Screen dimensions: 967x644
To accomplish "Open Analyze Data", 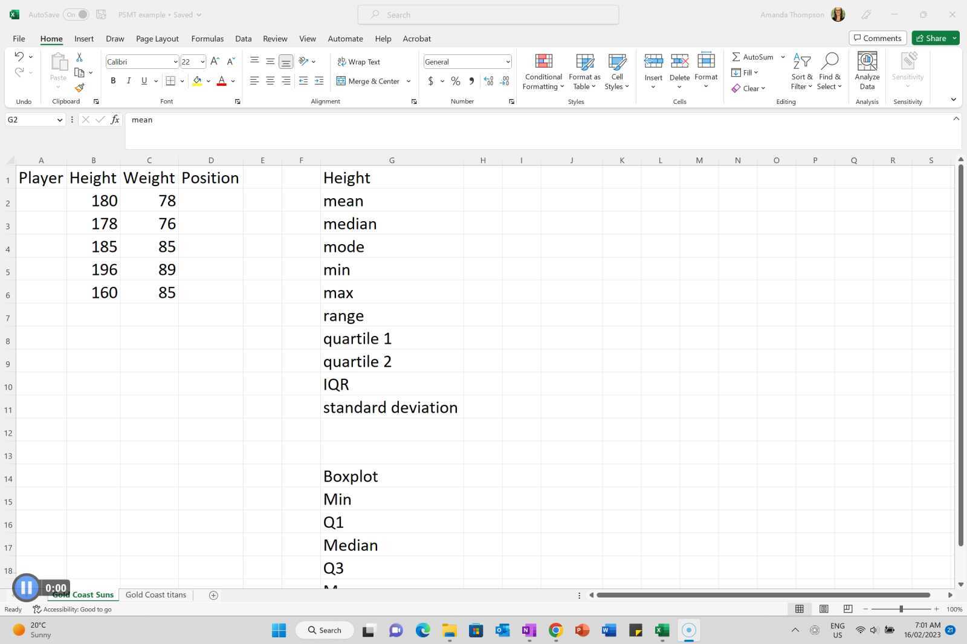I will pyautogui.click(x=867, y=71).
